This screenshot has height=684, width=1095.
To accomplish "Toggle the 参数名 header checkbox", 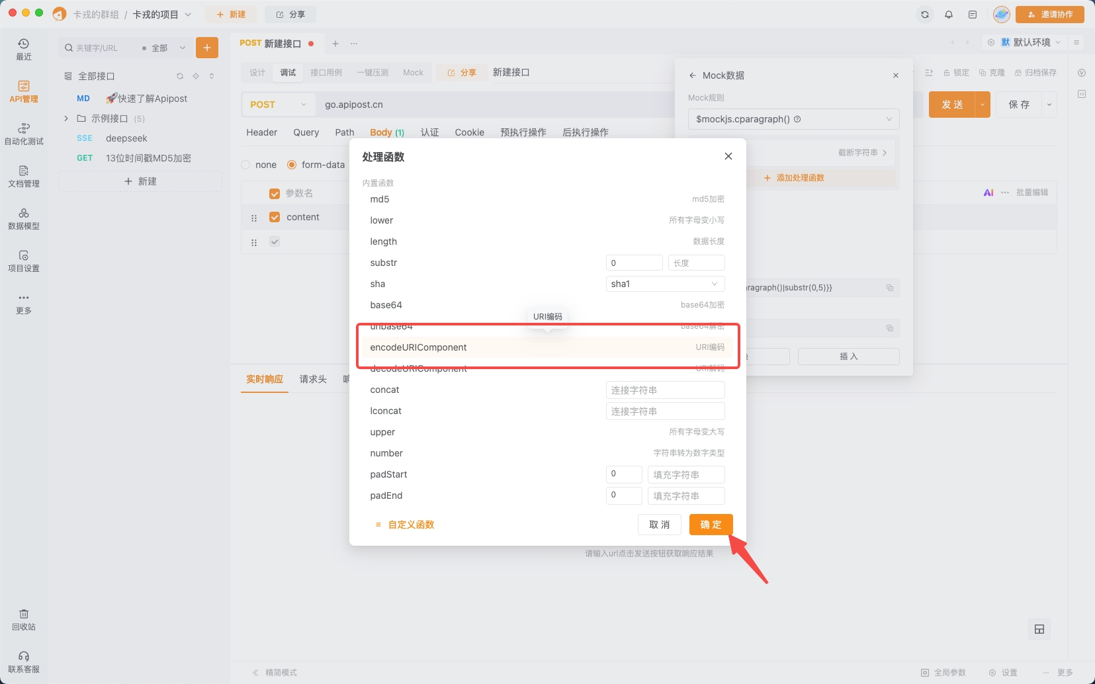I will (275, 194).
